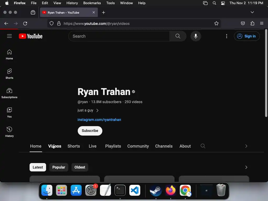Click the search magnifier button
268x201 pixels.
[x=178, y=36]
